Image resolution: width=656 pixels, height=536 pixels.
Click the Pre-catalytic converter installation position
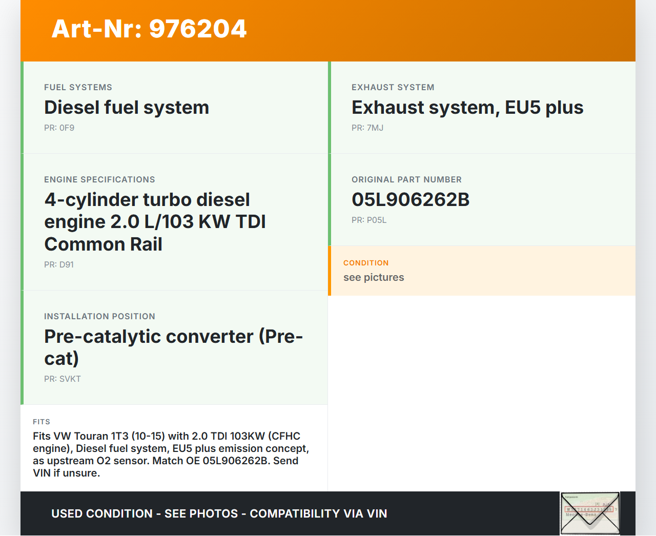(173, 347)
